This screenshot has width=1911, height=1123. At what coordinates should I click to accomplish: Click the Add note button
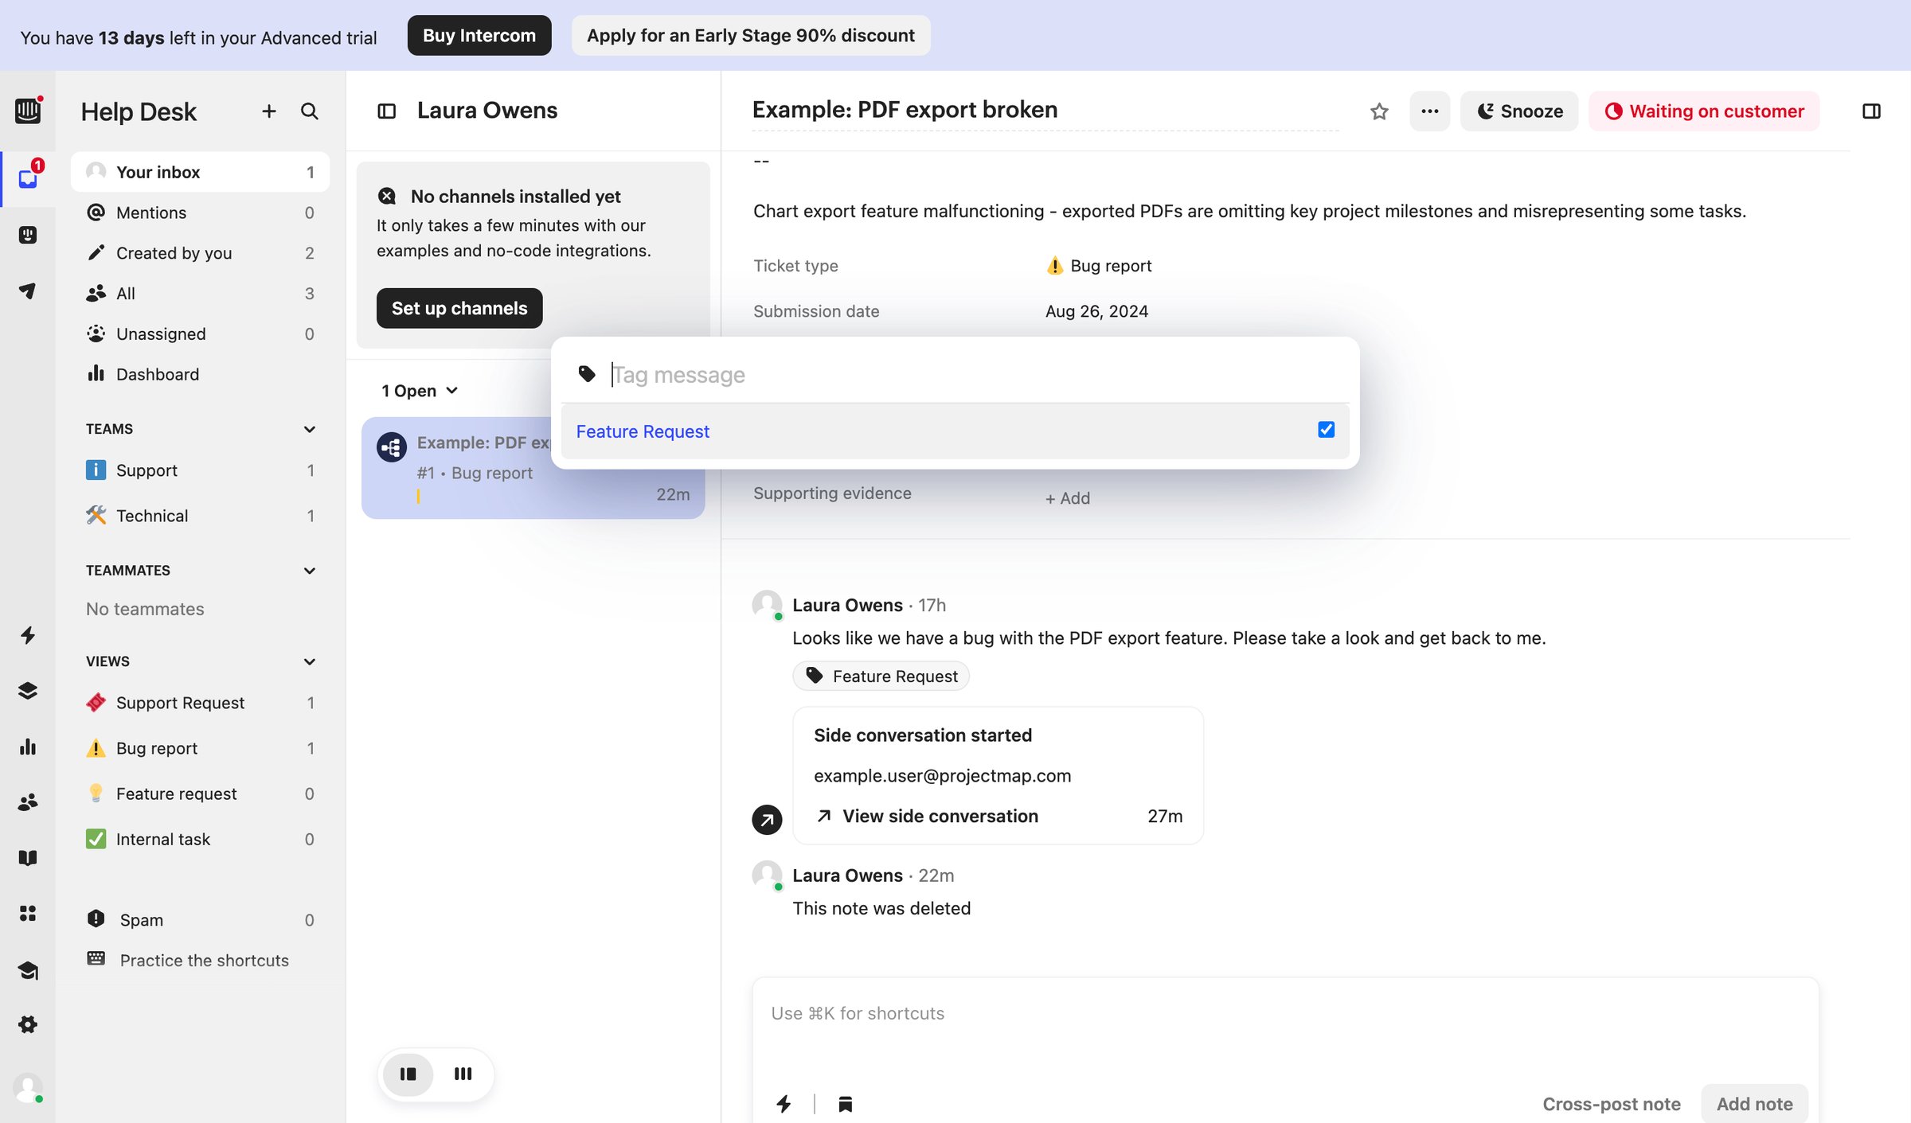tap(1754, 1104)
